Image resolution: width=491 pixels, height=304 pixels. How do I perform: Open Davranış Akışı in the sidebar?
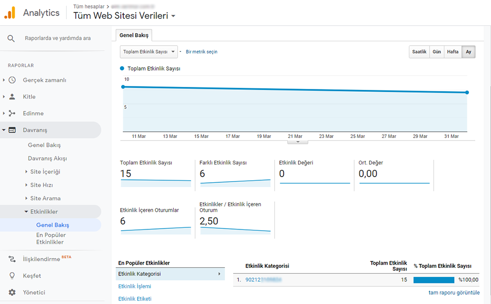(47, 159)
